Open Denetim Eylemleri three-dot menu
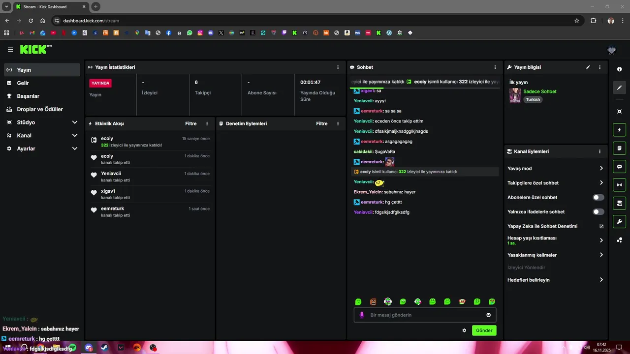This screenshot has width=630, height=354. click(338, 124)
